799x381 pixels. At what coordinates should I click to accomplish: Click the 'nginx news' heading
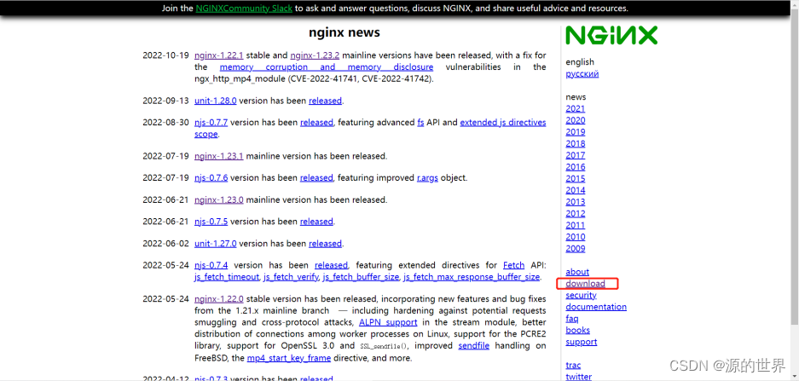(x=344, y=33)
